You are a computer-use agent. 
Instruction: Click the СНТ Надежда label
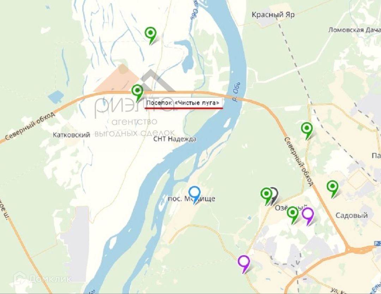(175, 139)
